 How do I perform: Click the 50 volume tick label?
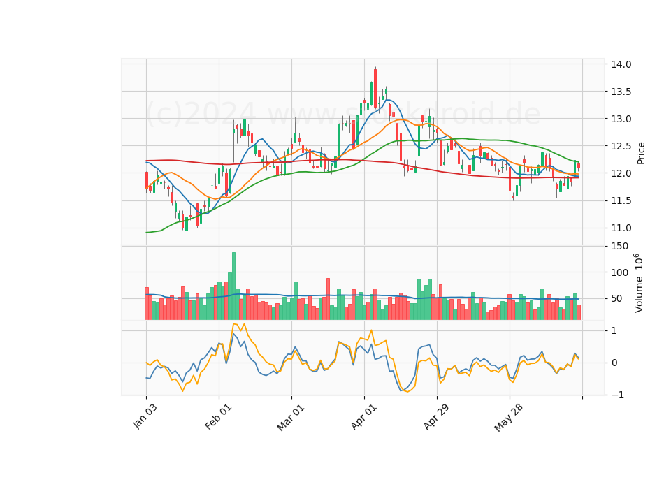(x=616, y=298)
